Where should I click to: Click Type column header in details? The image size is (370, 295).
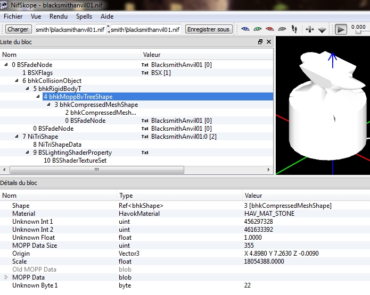[x=179, y=196]
